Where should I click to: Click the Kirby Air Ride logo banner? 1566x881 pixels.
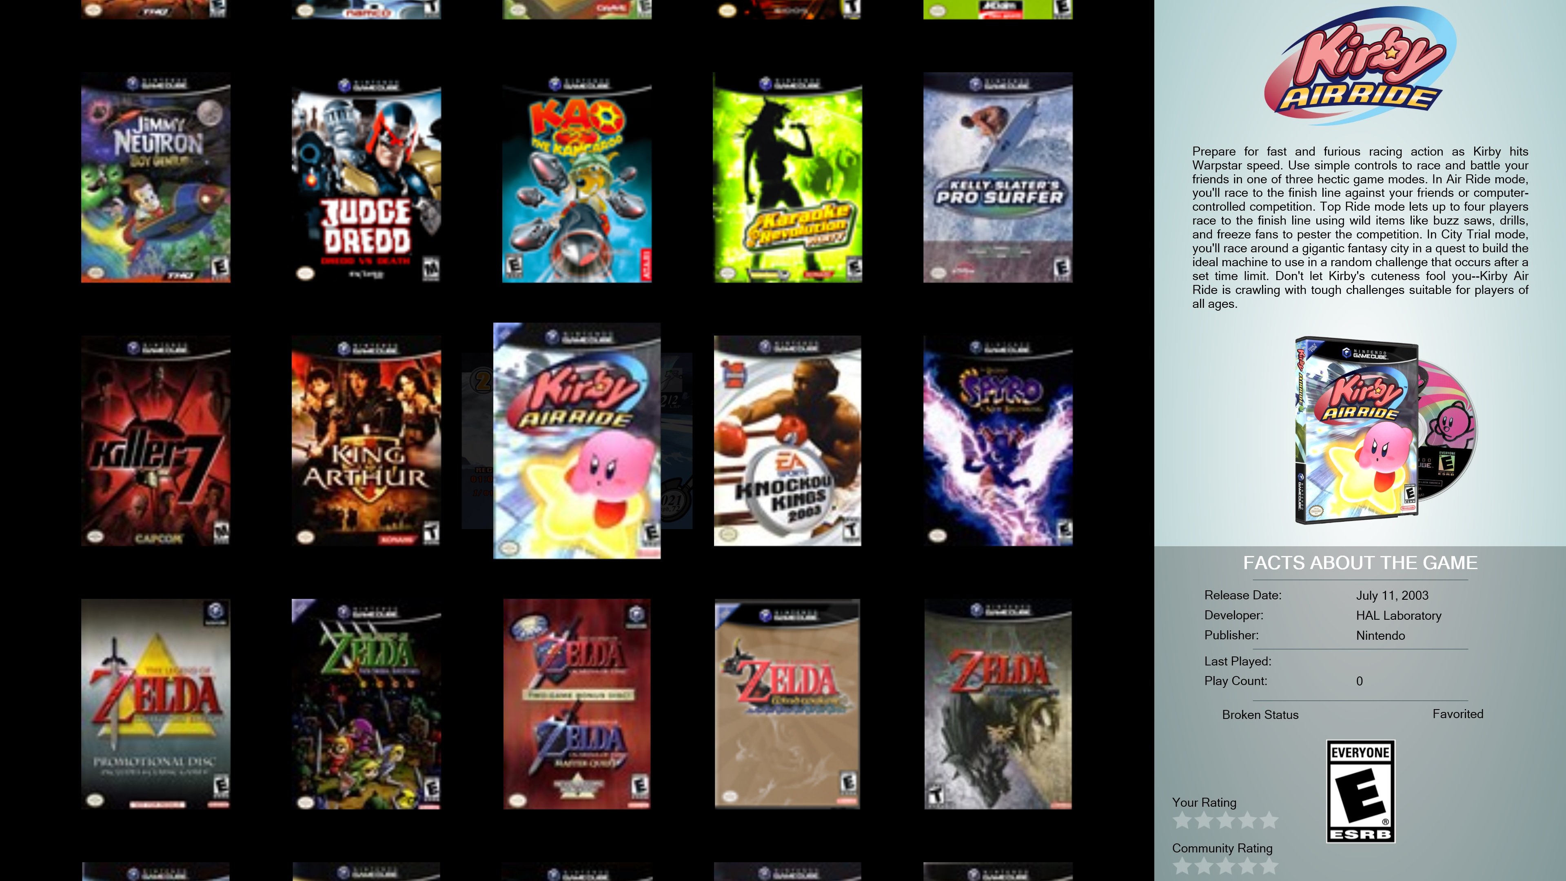click(1360, 66)
